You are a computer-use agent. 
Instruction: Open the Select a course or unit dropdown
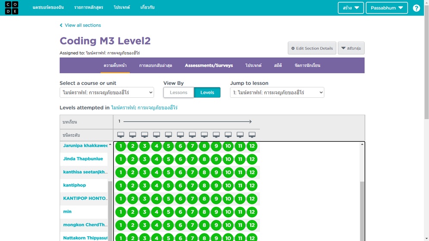click(107, 92)
